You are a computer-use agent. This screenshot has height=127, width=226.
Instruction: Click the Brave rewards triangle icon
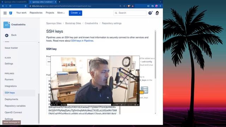pyautogui.click(x=133, y=6)
